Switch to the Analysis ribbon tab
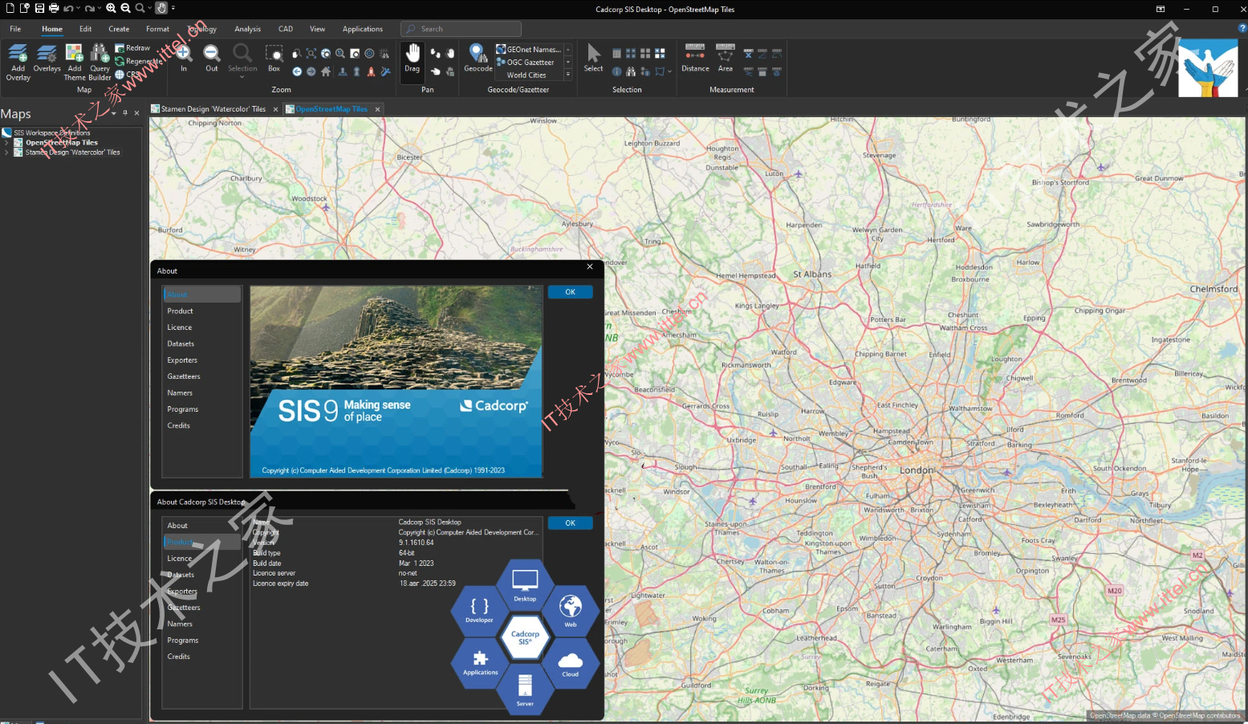This screenshot has height=724, width=1248. pos(247,29)
